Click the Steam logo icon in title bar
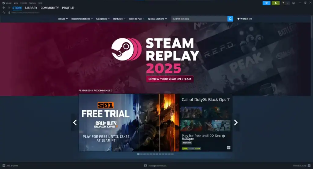This screenshot has height=169, width=313. 3,3
